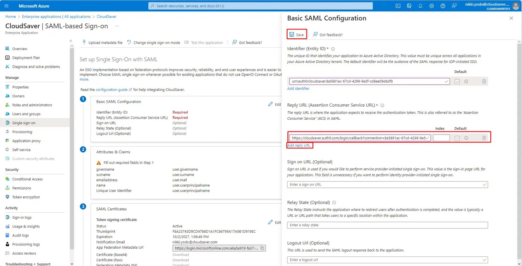522x266 pixels.
Task: Click the Sign on URL input field
Action: [385, 184]
